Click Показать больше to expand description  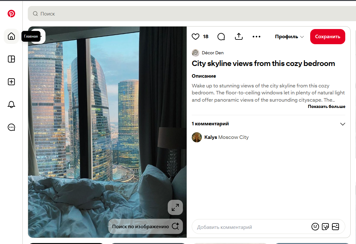tap(327, 106)
